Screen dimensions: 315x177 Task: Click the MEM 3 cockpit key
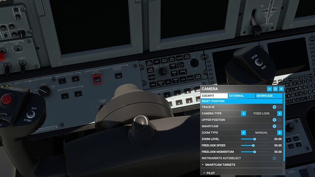(176, 80)
